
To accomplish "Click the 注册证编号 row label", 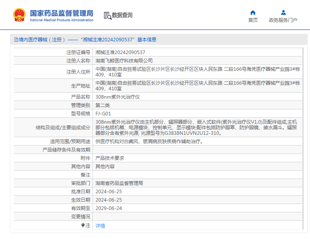I will coord(78,52).
